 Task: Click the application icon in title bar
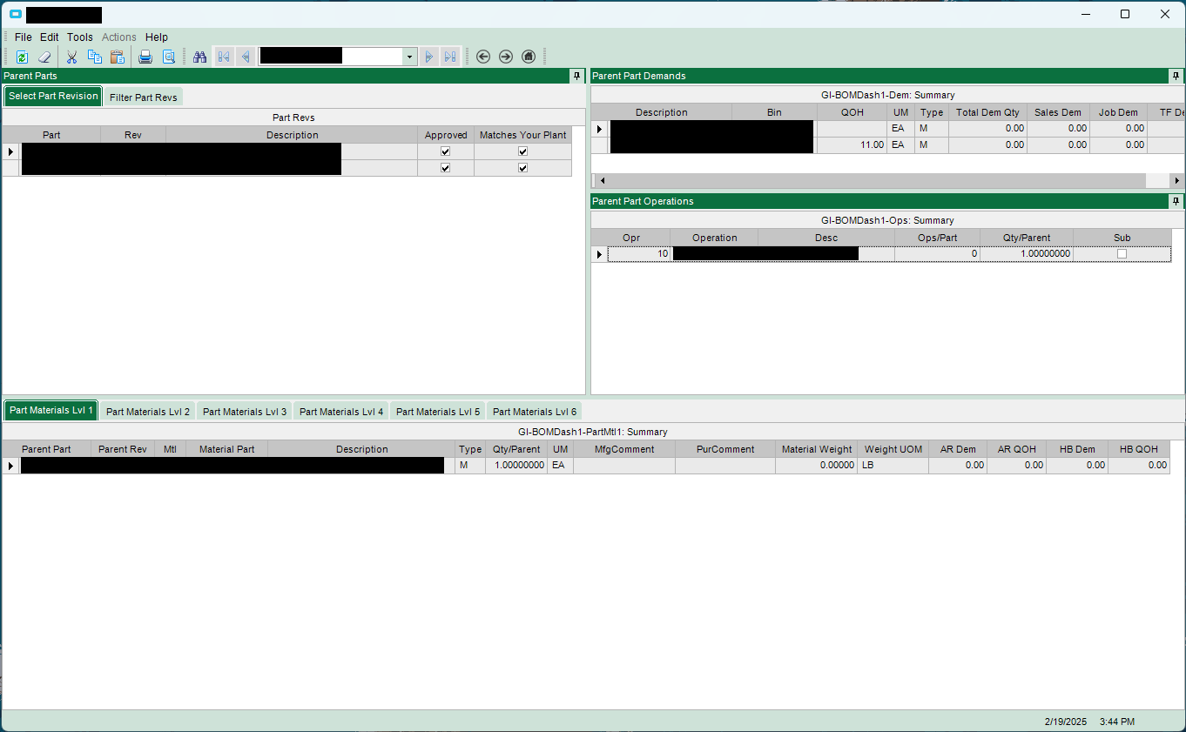coord(15,14)
